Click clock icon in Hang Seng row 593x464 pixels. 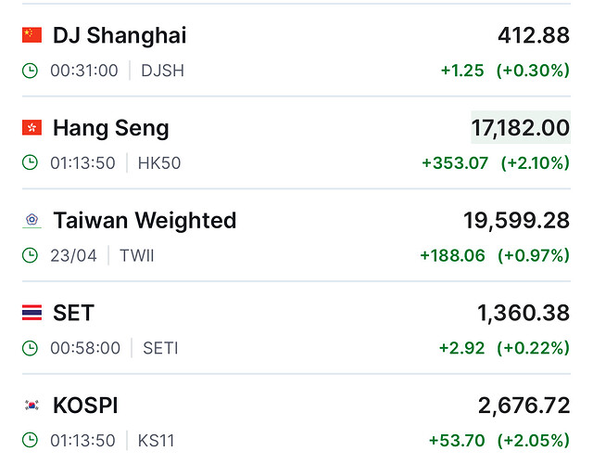30,163
